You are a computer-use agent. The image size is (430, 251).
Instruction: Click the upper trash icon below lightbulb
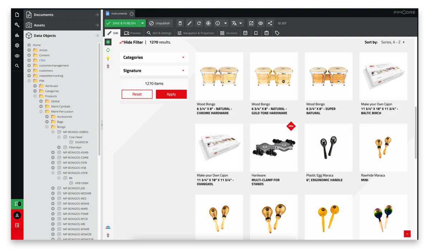pyautogui.click(x=108, y=66)
